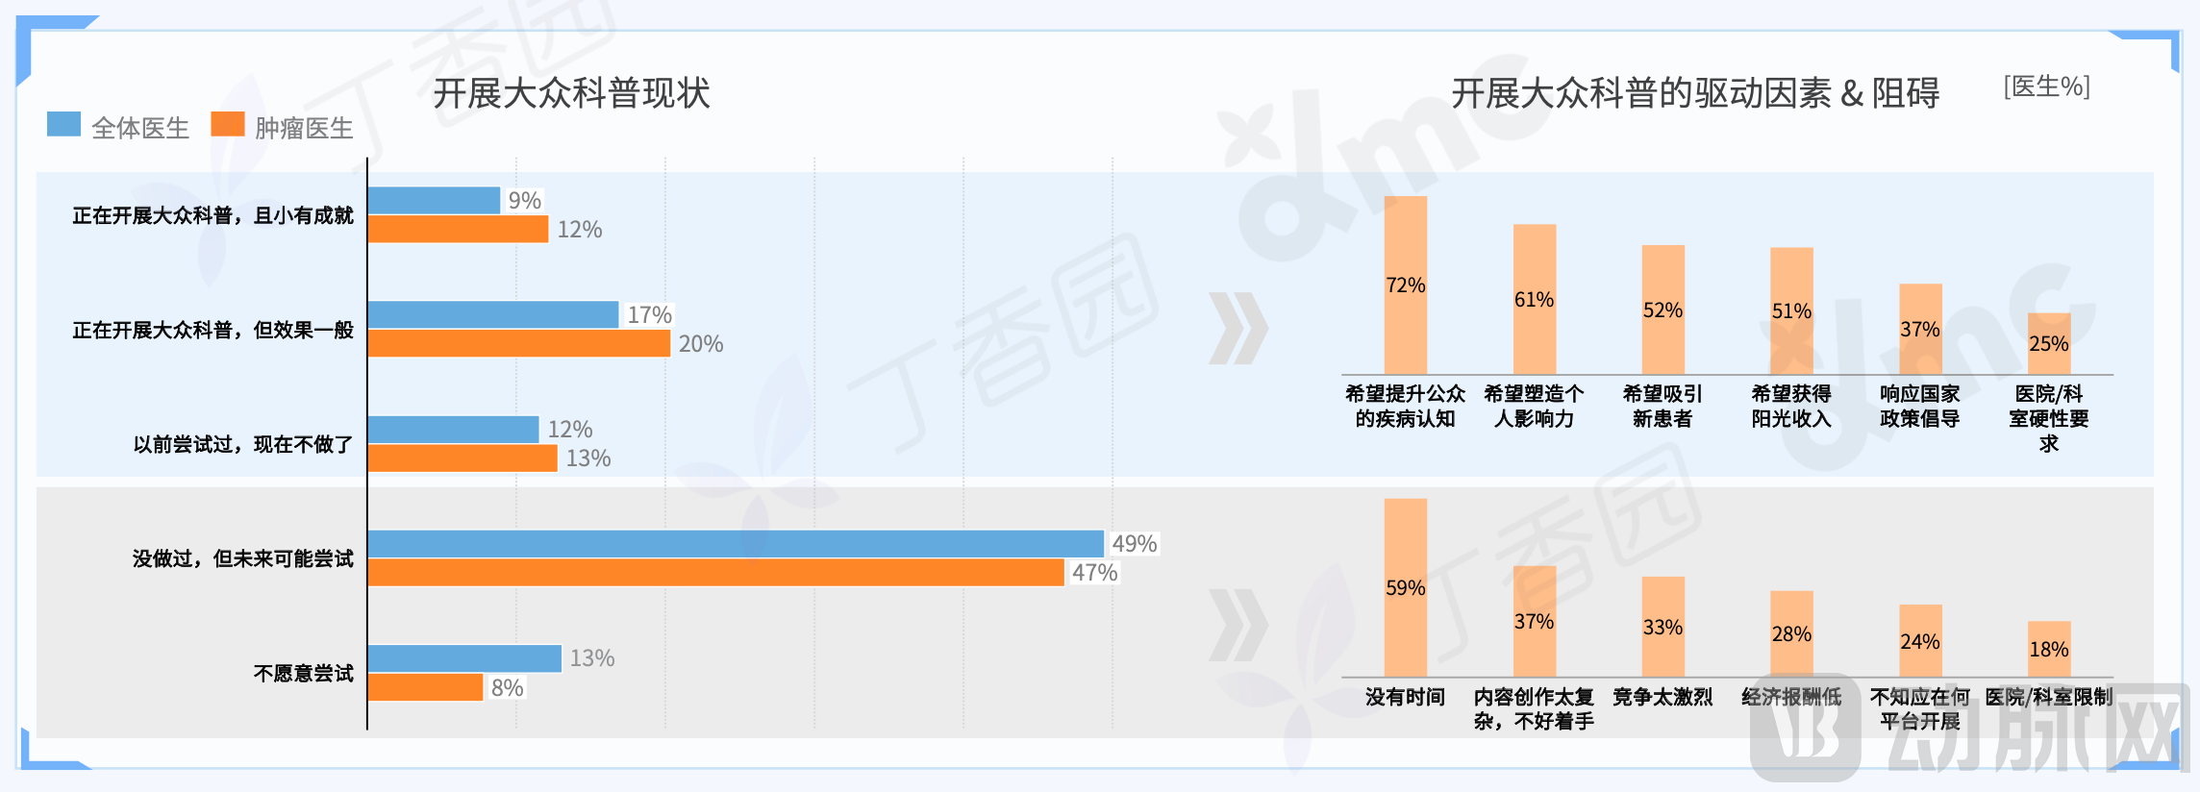2200x792 pixels.
Task: Click the 18% 医院/科室限制 column
Action: click(x=2048, y=649)
